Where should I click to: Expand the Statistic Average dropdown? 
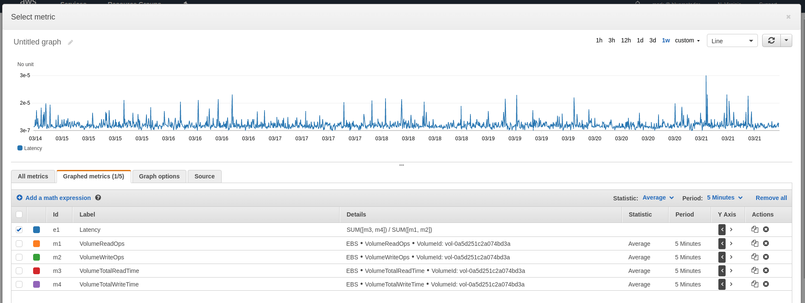coord(658,198)
